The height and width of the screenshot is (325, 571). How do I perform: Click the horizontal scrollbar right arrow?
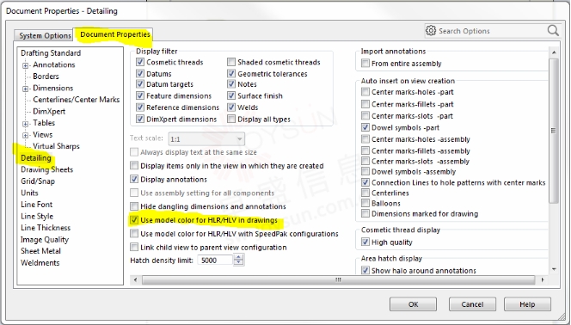click(x=543, y=280)
